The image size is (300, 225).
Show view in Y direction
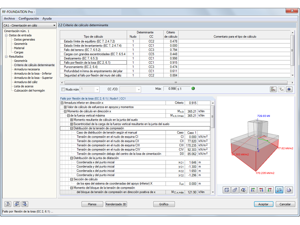click(261, 190)
